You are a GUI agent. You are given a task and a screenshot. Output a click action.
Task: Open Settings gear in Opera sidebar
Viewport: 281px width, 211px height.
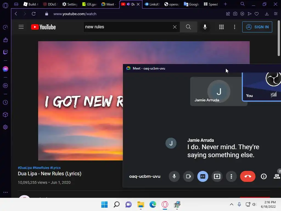(5, 127)
